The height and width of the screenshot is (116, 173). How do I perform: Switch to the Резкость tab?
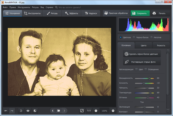tap(161, 45)
